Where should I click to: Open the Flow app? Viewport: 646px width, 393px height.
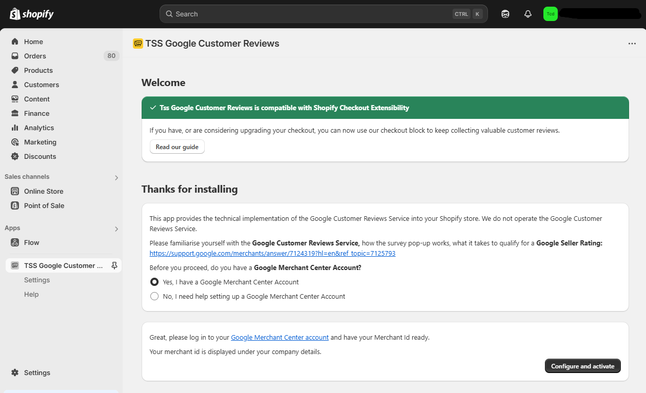(x=32, y=242)
